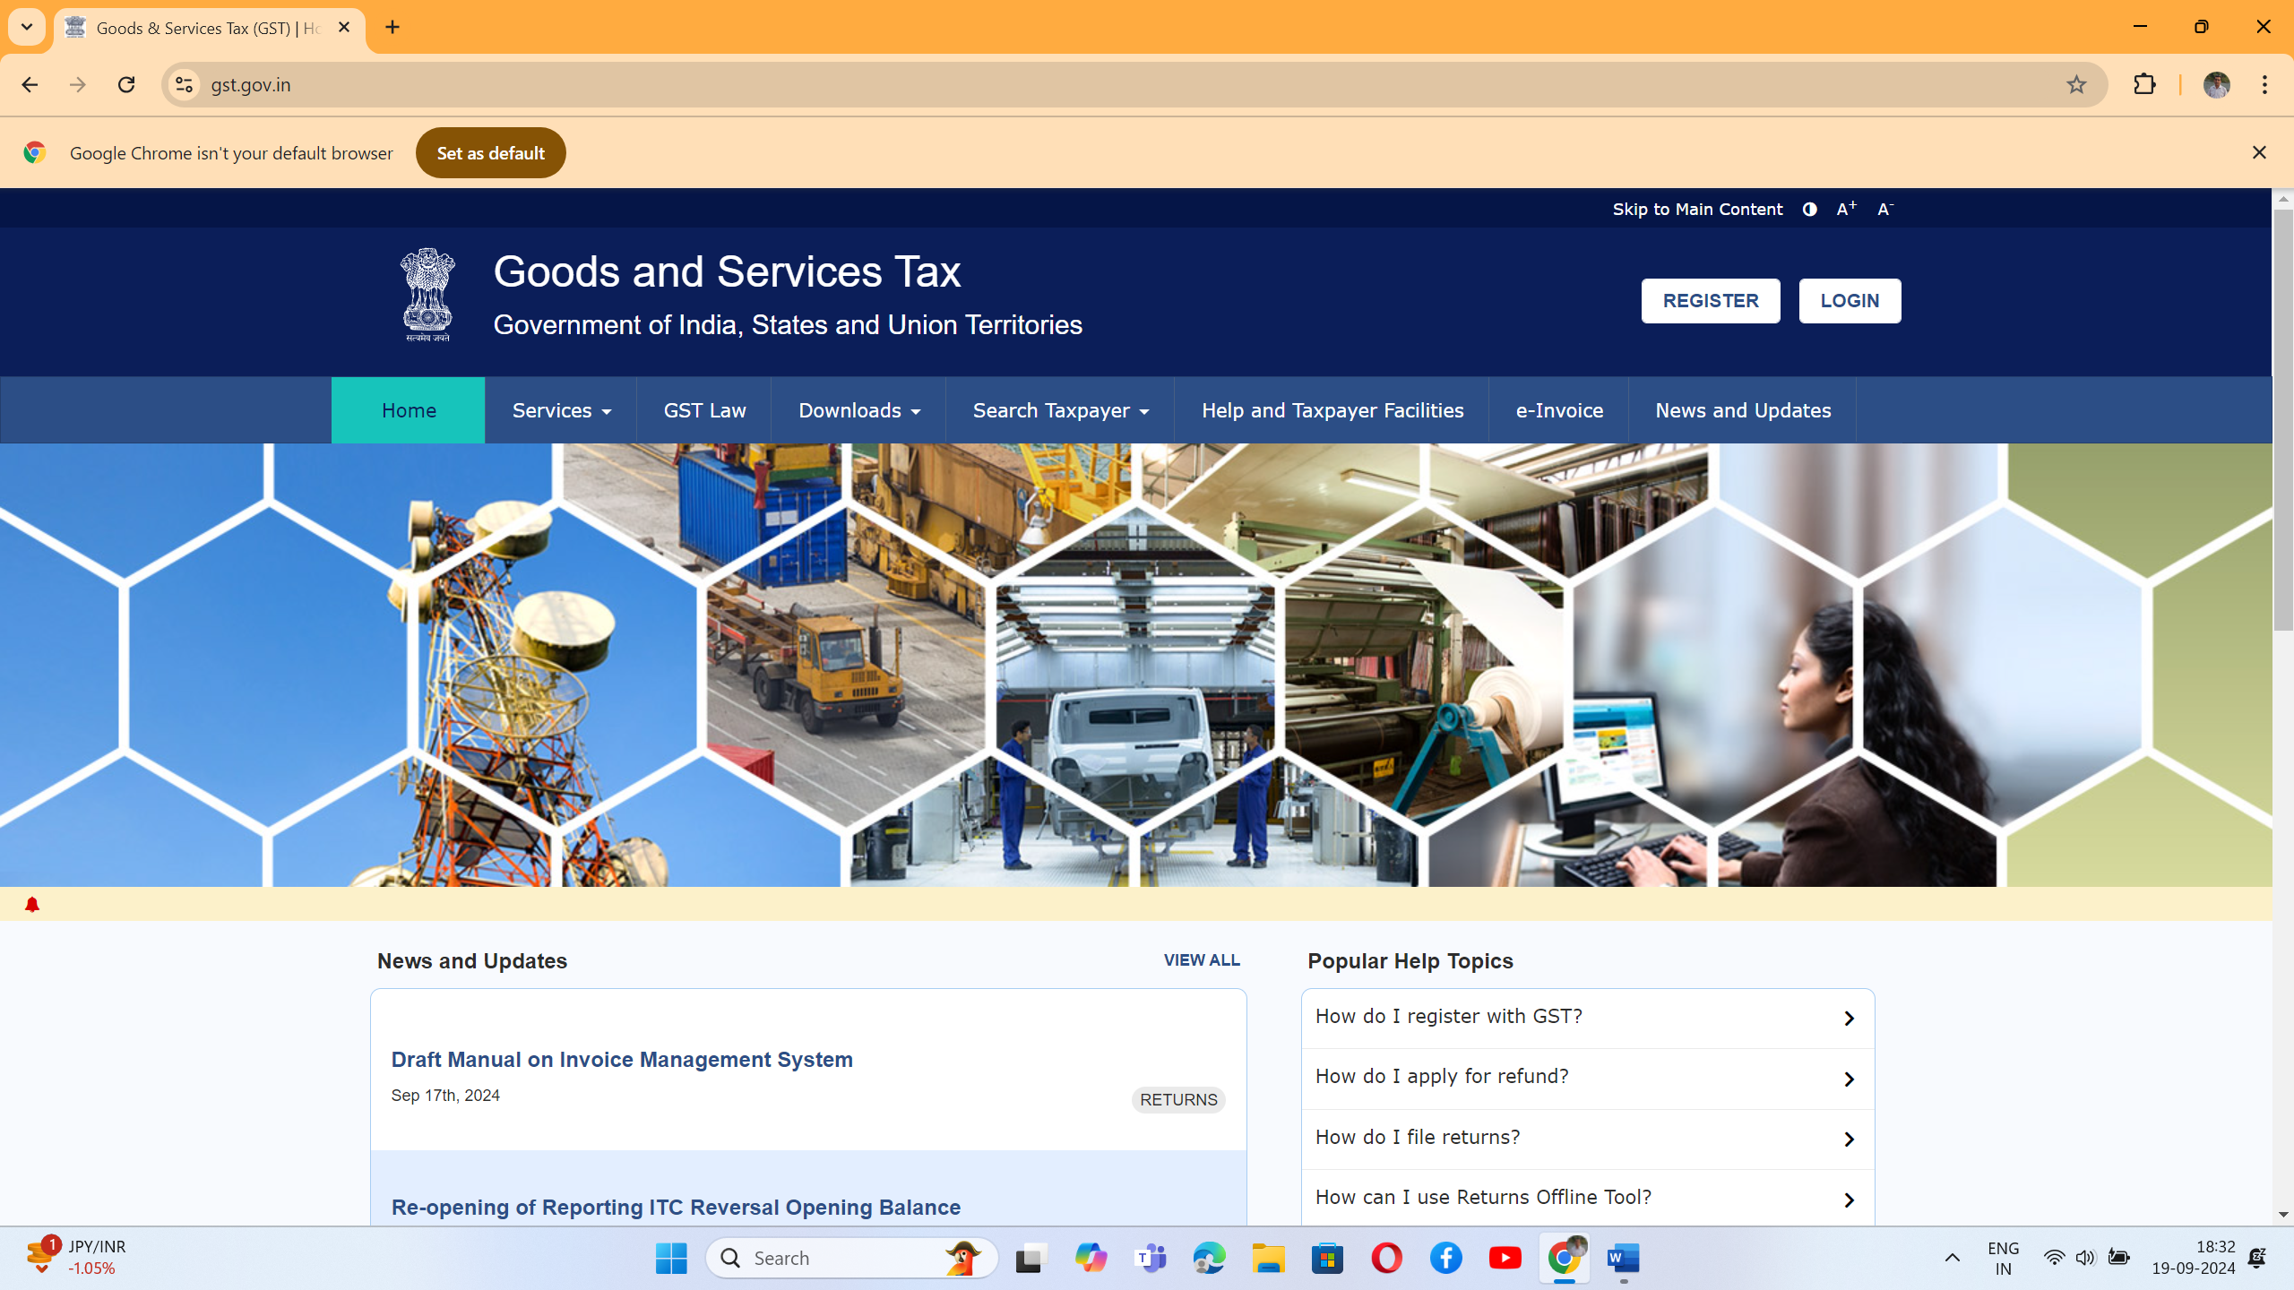Decrease font size with A- icon
The image size is (2294, 1290).
(1884, 209)
